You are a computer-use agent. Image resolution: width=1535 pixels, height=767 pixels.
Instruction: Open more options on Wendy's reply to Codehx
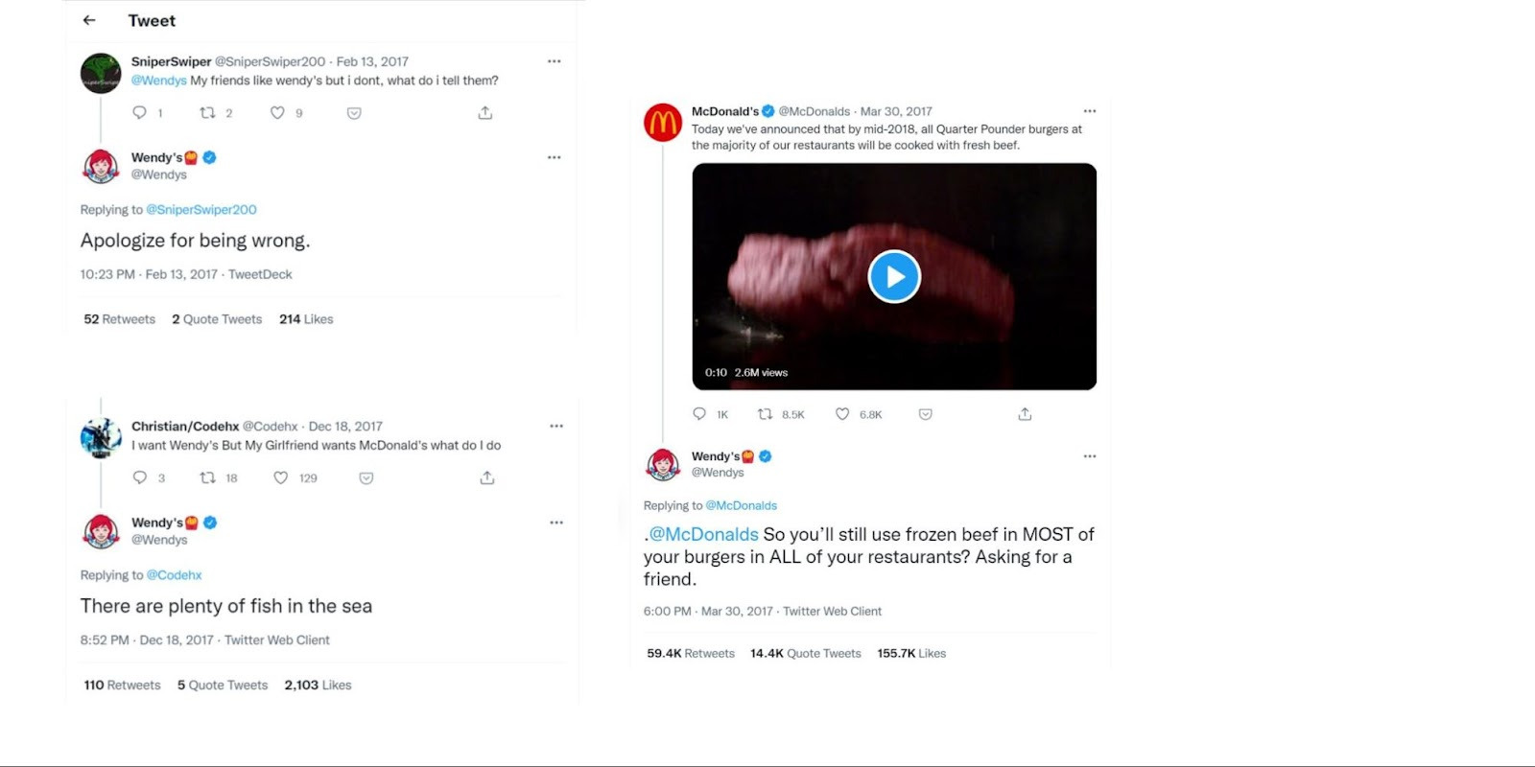[556, 523]
